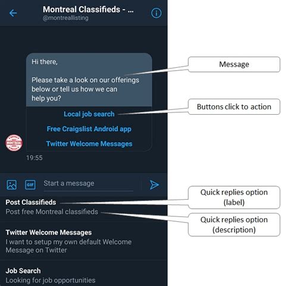Click the Buttons click to action callout
Screen dimensions: 282x286
click(234, 106)
